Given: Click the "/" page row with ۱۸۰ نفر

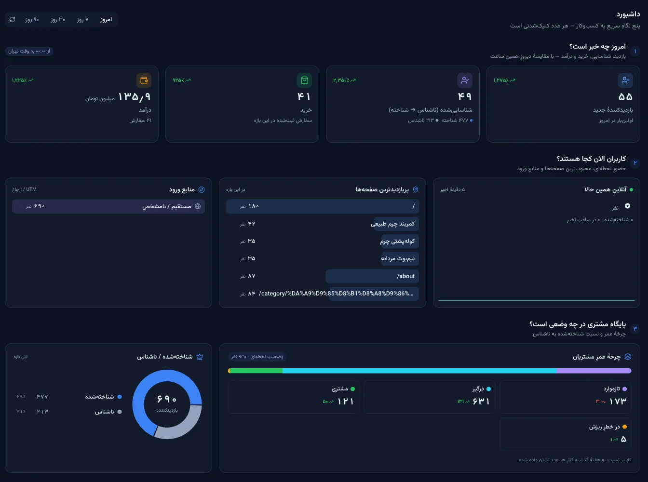Looking at the screenshot, I should click(x=323, y=206).
